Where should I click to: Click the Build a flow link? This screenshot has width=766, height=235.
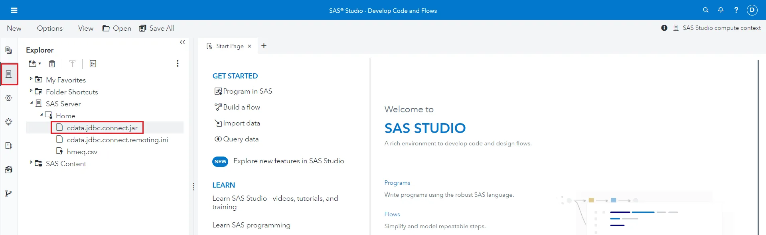click(241, 107)
